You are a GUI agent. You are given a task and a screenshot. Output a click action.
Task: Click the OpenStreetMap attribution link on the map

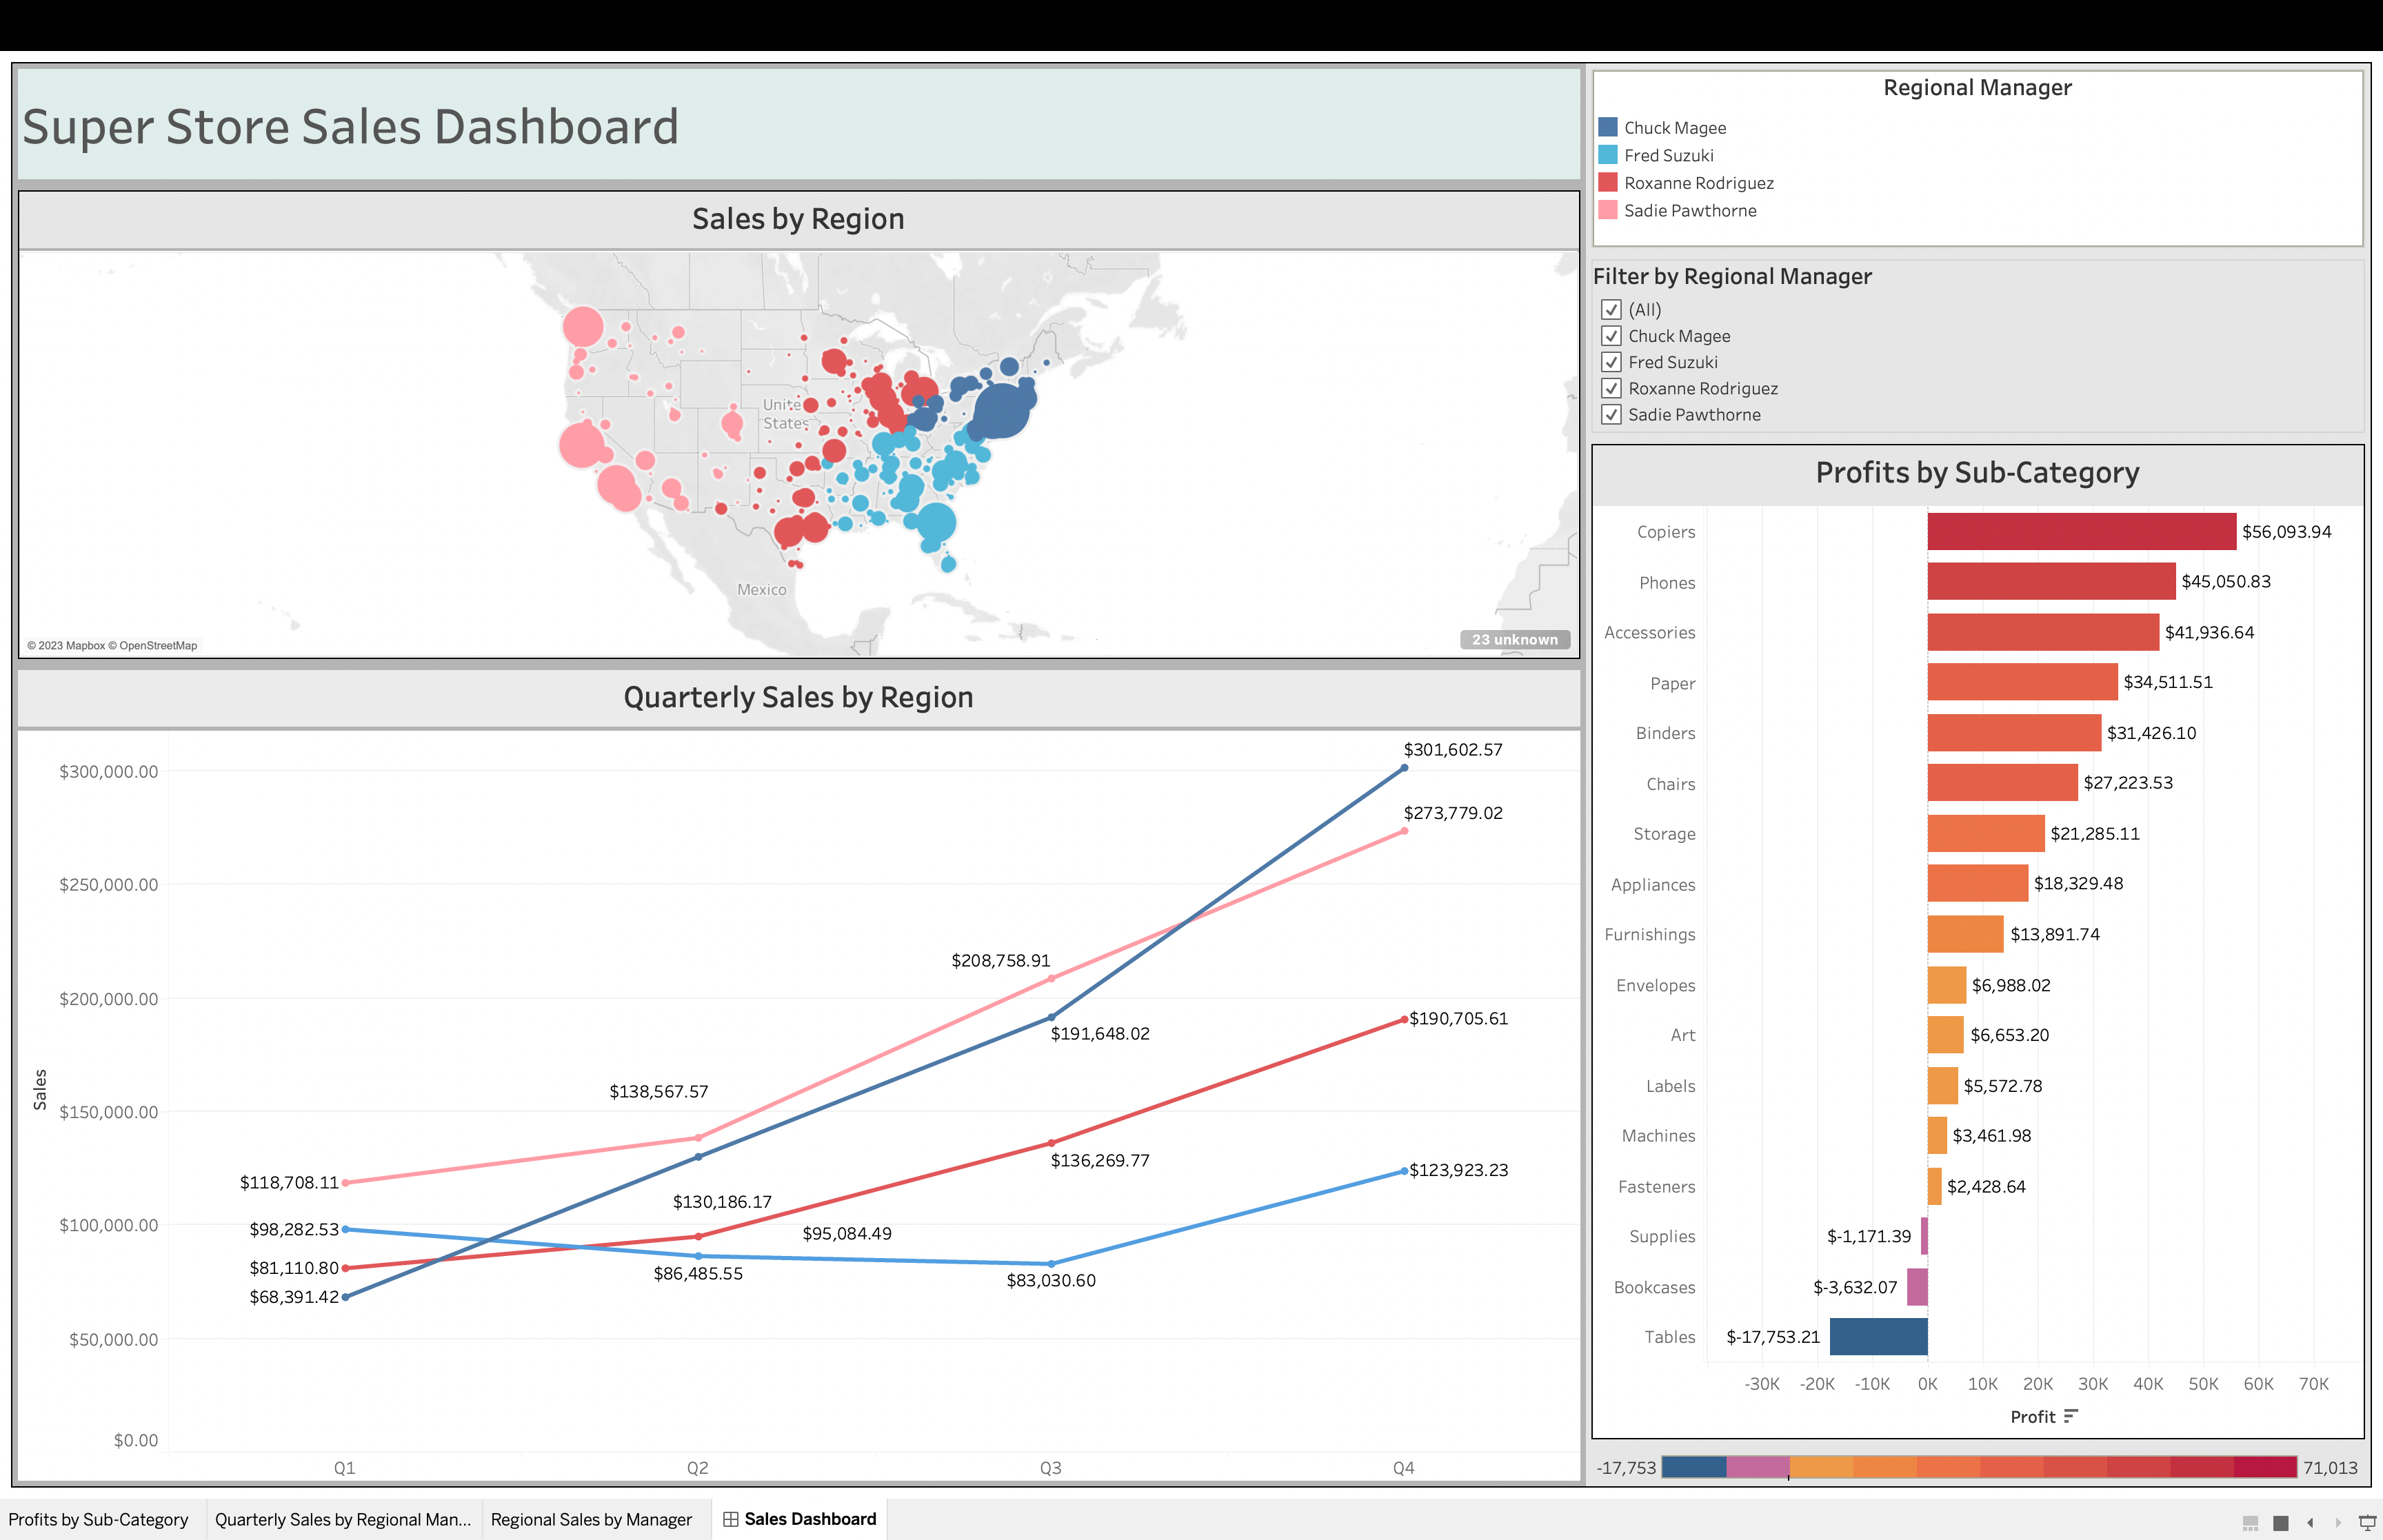pyautogui.click(x=158, y=645)
